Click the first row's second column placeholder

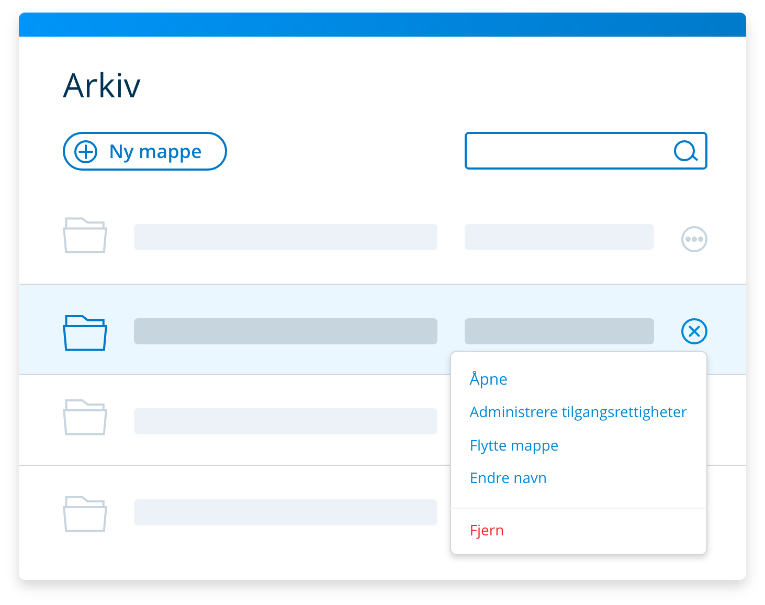559,237
